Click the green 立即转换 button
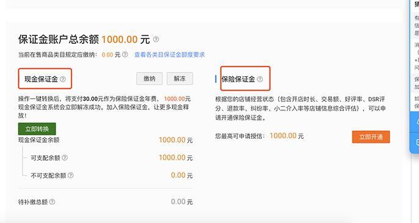 pyautogui.click(x=37, y=129)
